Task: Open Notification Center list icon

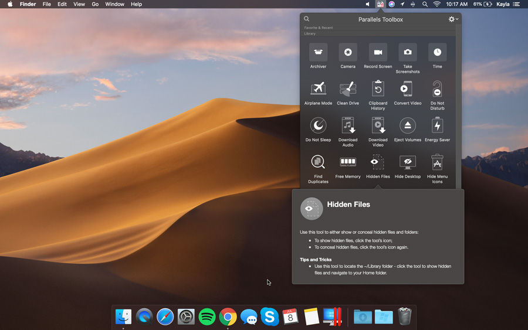Action: pos(516,4)
